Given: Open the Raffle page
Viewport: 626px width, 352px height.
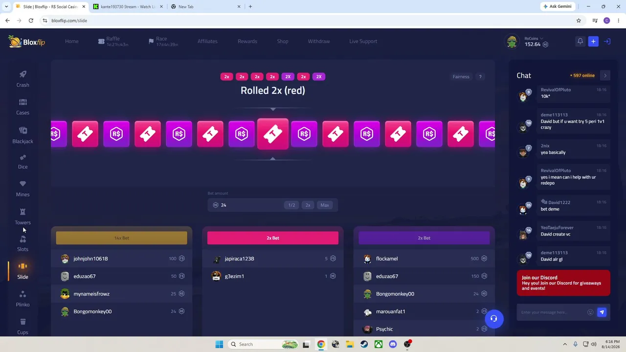Looking at the screenshot, I should (x=113, y=42).
